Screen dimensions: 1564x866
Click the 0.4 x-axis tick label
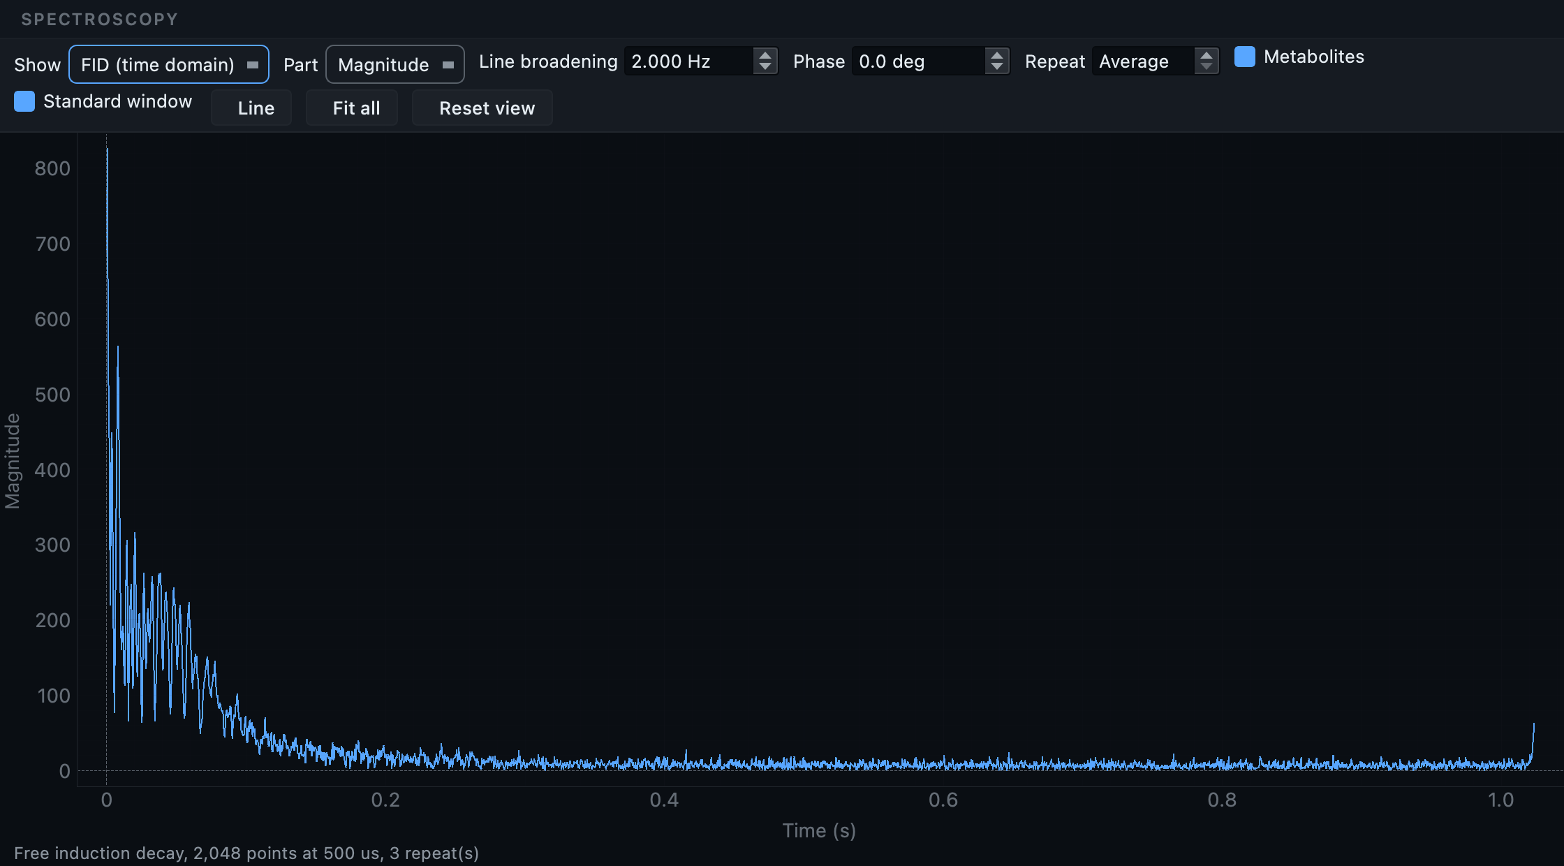pyautogui.click(x=664, y=800)
